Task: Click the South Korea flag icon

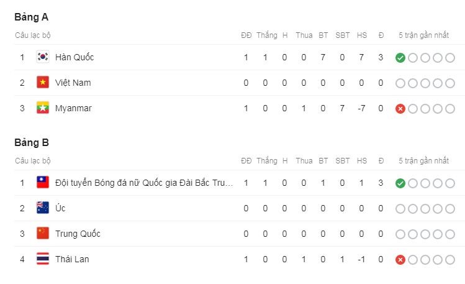Action: click(x=43, y=57)
